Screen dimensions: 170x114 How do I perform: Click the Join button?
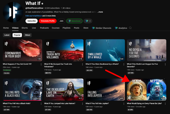click(x=61, y=21)
